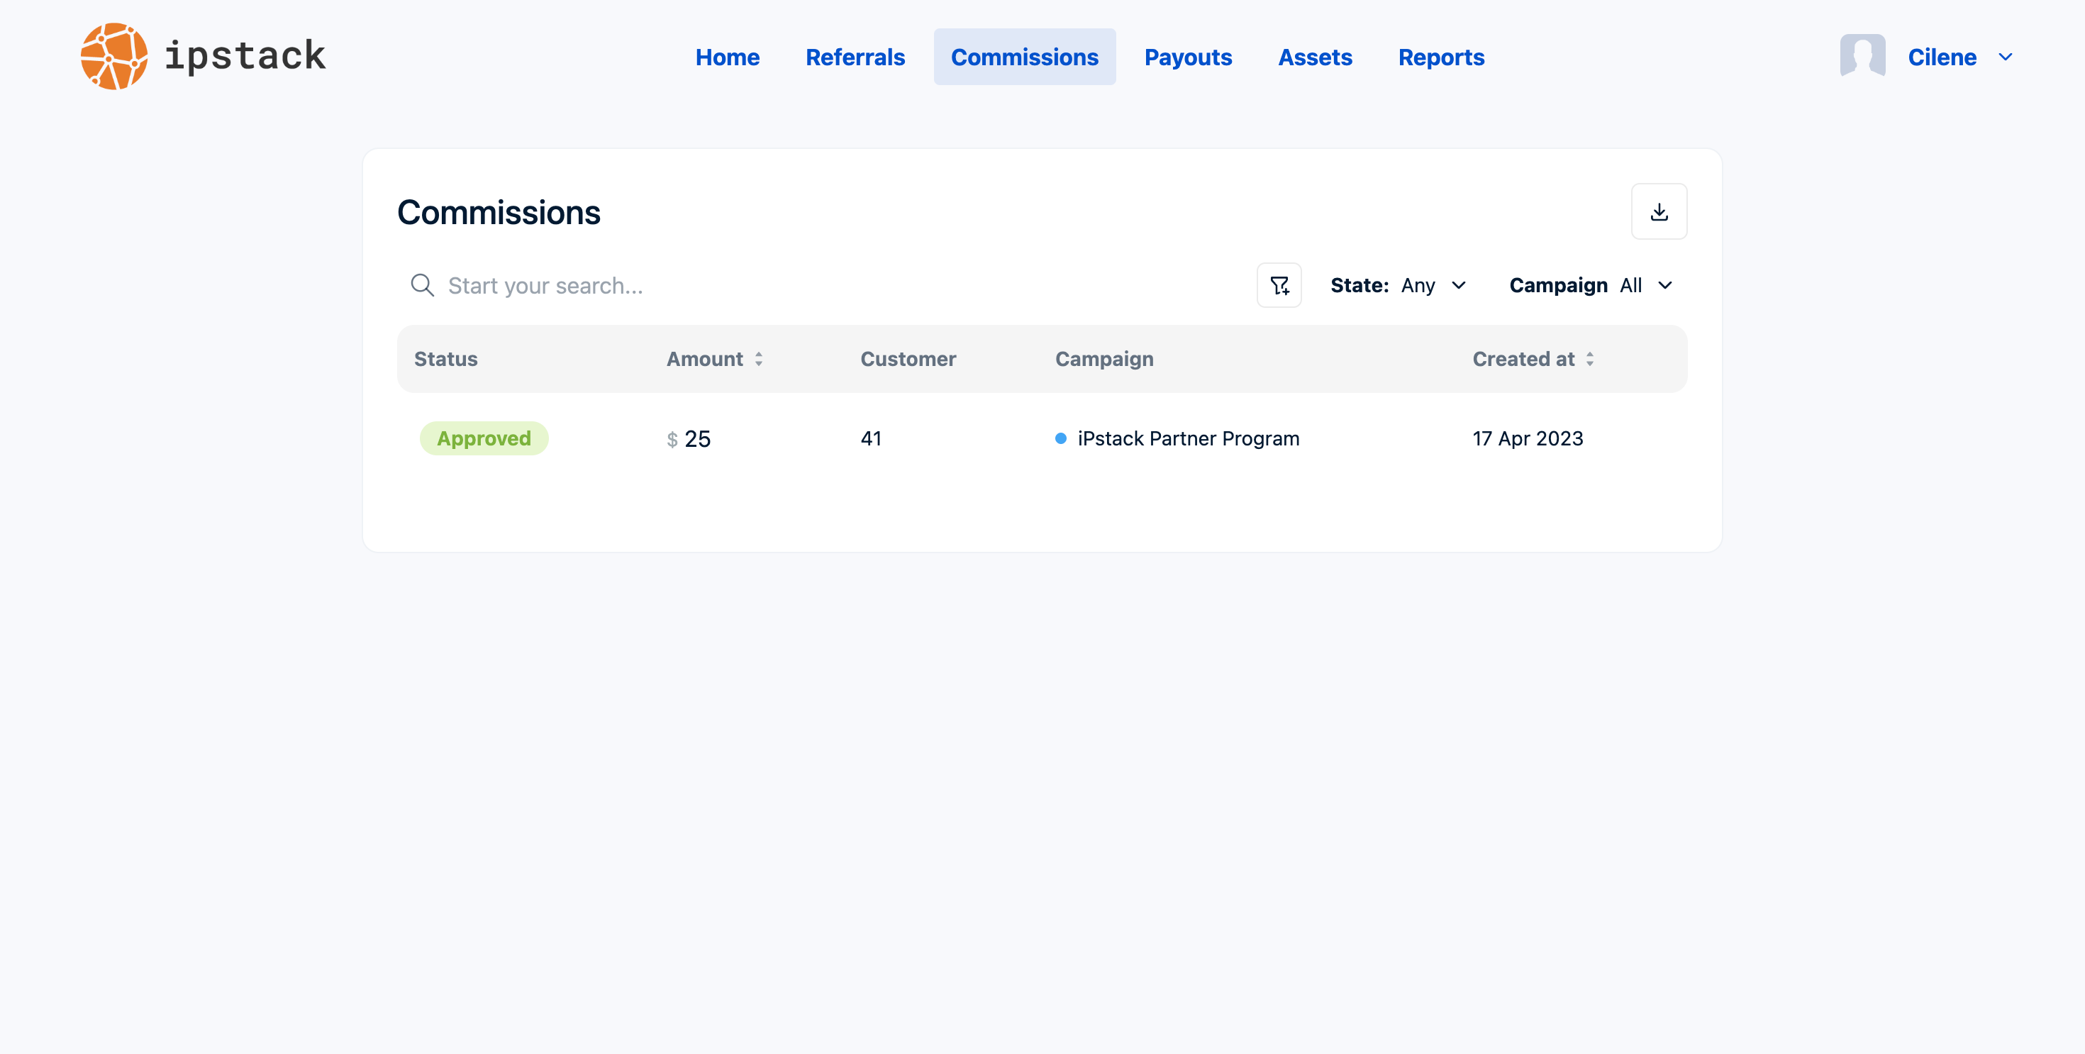
Task: Toggle the State filter to Any
Action: point(1419,285)
